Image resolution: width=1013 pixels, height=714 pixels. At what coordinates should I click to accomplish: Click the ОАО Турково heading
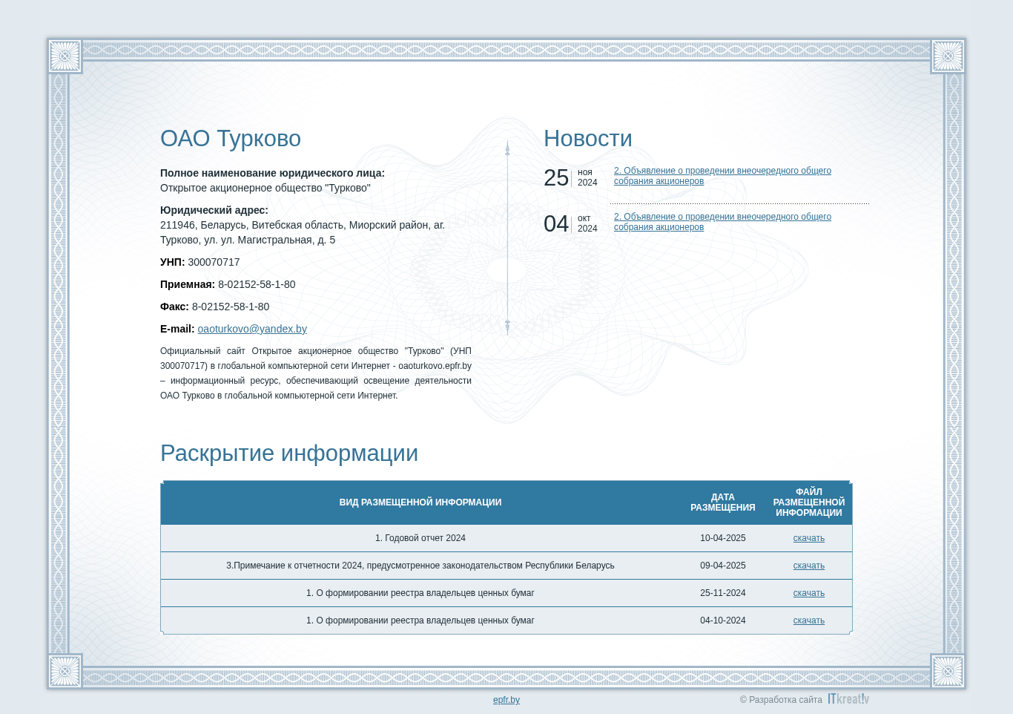click(231, 139)
